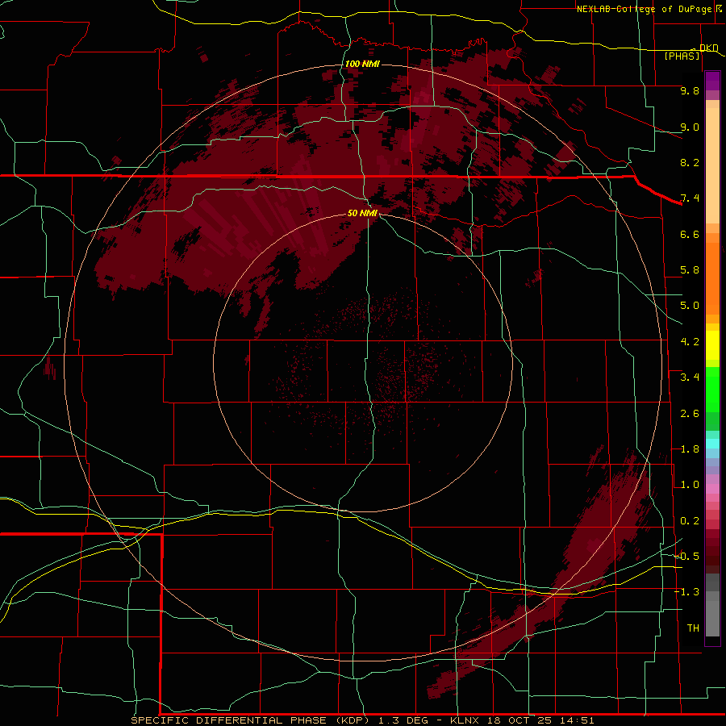Click the -1.3 scale value

tap(686, 592)
